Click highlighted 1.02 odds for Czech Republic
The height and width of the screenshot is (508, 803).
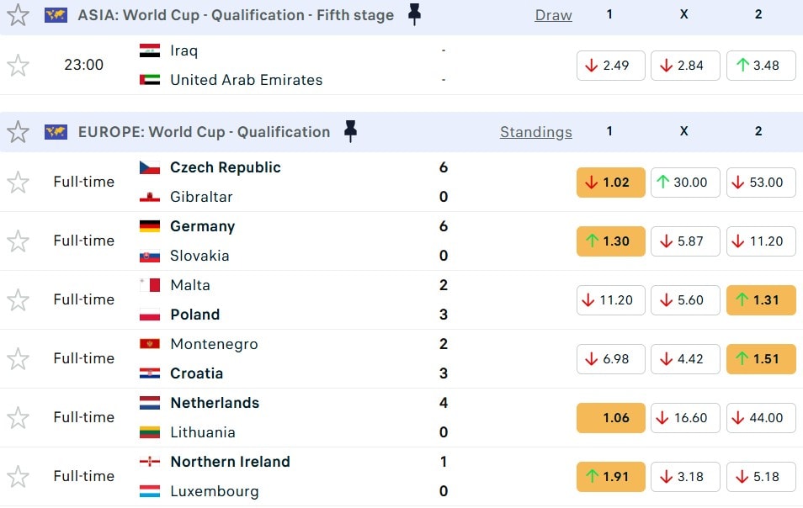tap(610, 183)
